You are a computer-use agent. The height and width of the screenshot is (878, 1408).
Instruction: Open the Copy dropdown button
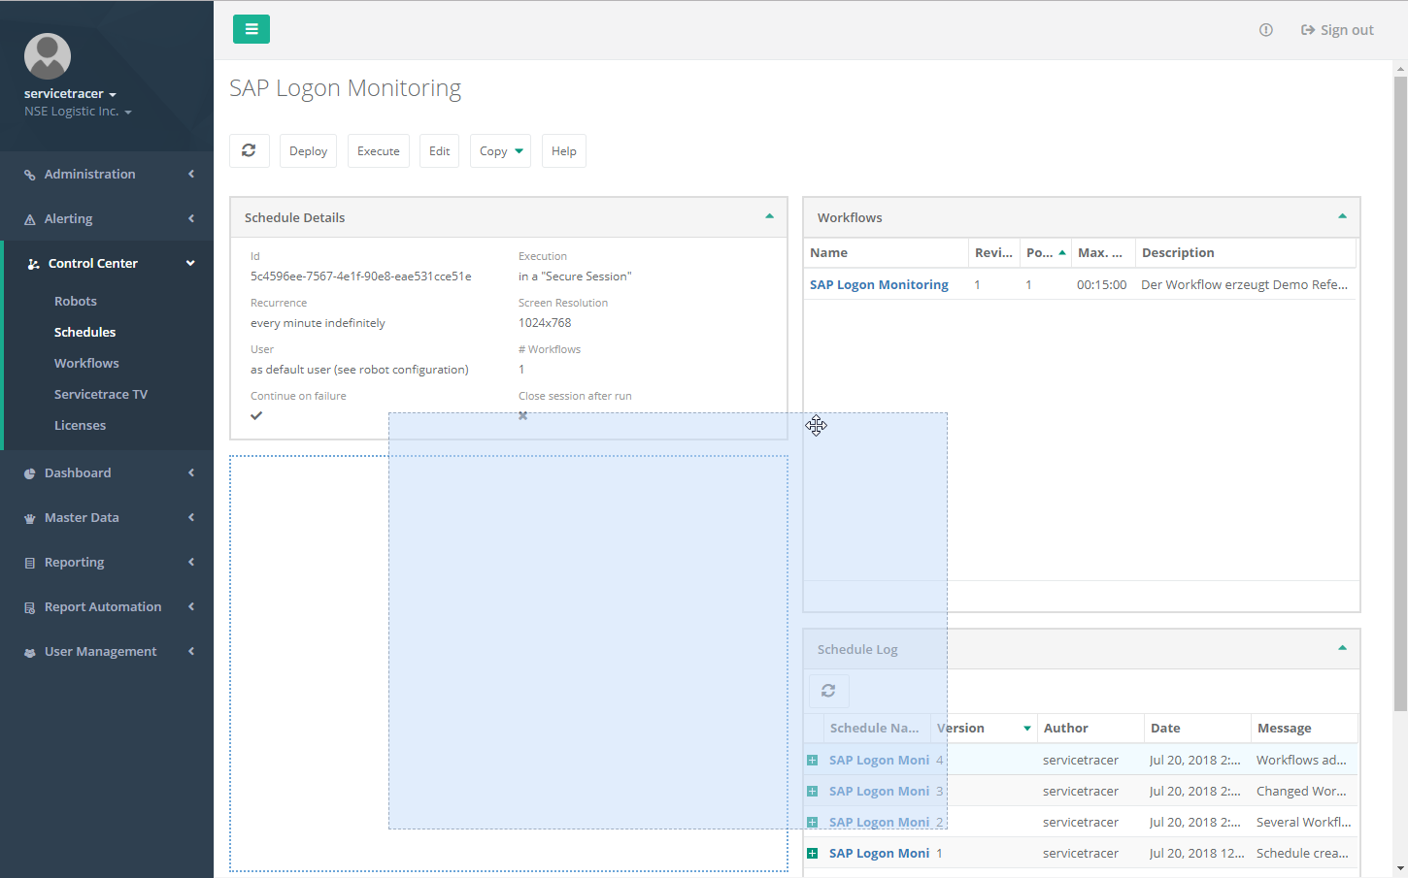pyautogui.click(x=500, y=150)
